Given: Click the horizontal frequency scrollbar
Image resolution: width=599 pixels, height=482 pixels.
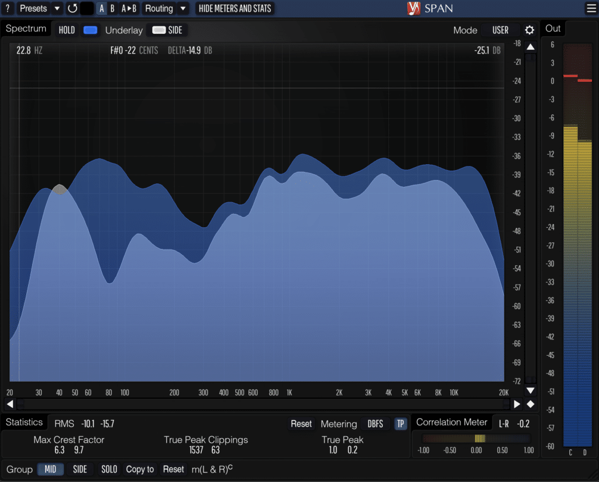Looking at the screenshot, I should tap(264, 404).
